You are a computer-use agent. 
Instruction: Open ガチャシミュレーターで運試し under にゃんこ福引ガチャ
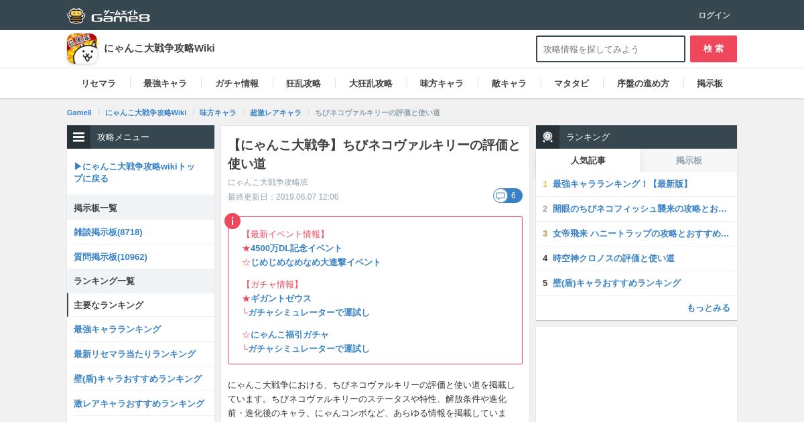click(309, 348)
